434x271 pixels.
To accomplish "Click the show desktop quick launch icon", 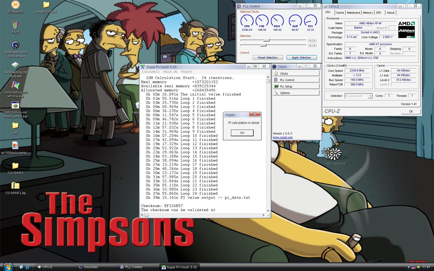I will coord(21,267).
